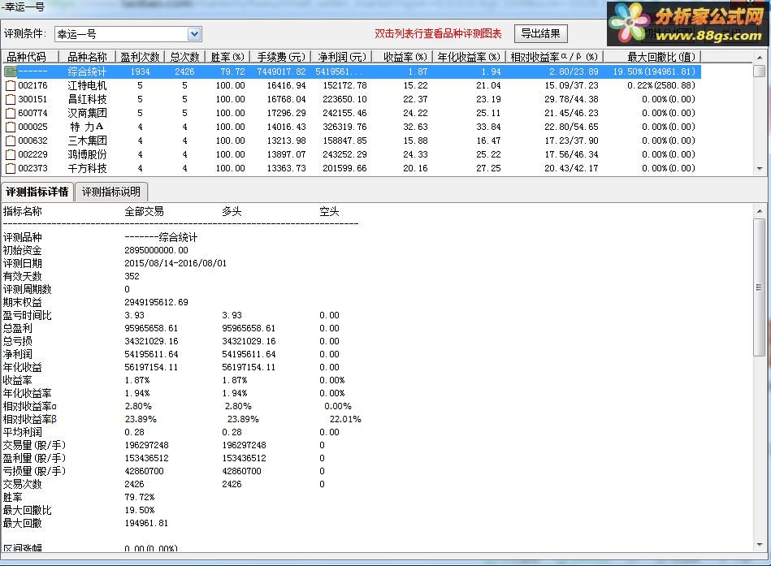Click net profit value 326319.76
The image size is (771, 566).
[344, 127]
